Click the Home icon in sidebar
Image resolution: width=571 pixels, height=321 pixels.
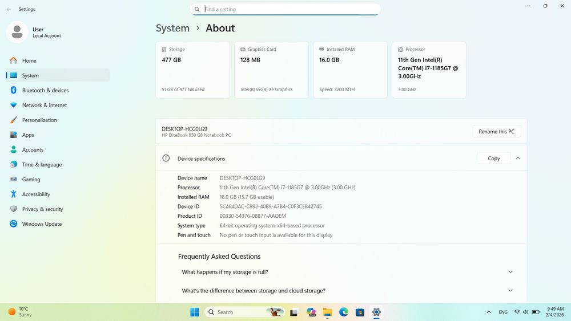pyautogui.click(x=14, y=60)
